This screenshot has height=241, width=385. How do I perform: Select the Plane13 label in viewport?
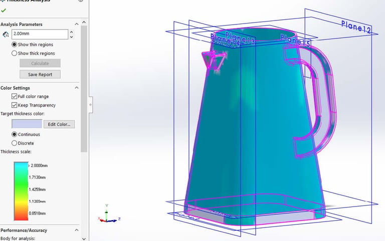pyautogui.click(x=240, y=37)
